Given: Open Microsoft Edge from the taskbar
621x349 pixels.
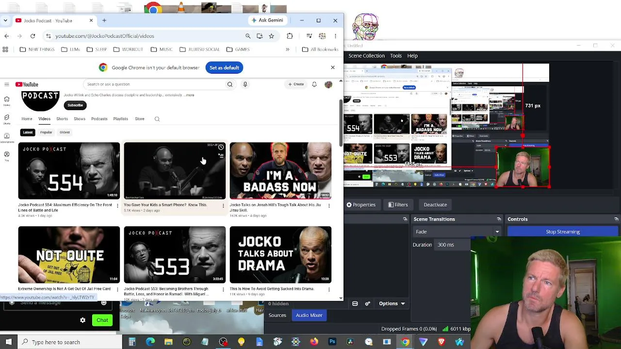Looking at the screenshot, I should point(150,342).
